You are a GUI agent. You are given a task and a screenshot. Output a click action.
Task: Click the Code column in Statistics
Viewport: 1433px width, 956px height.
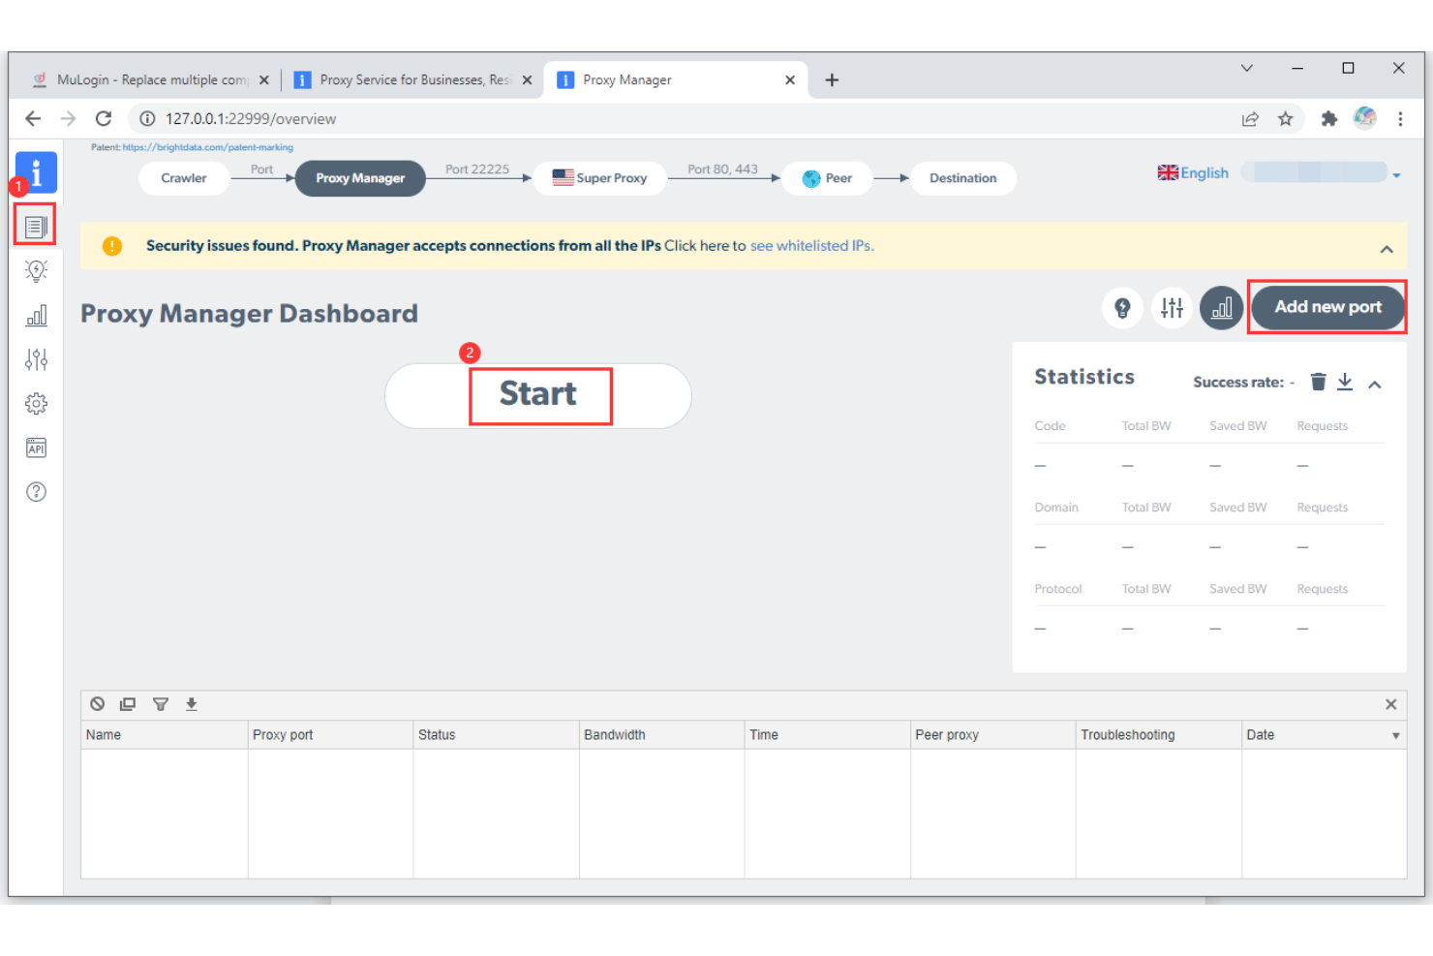click(1050, 426)
